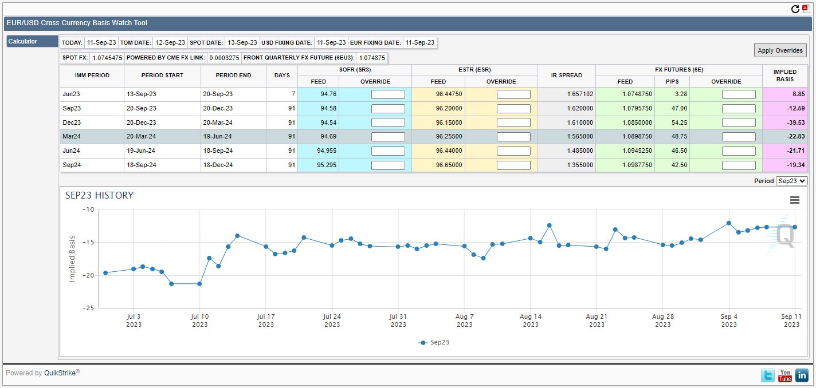Open the LinkedIn icon link
This screenshot has width=816, height=388.
point(802,375)
